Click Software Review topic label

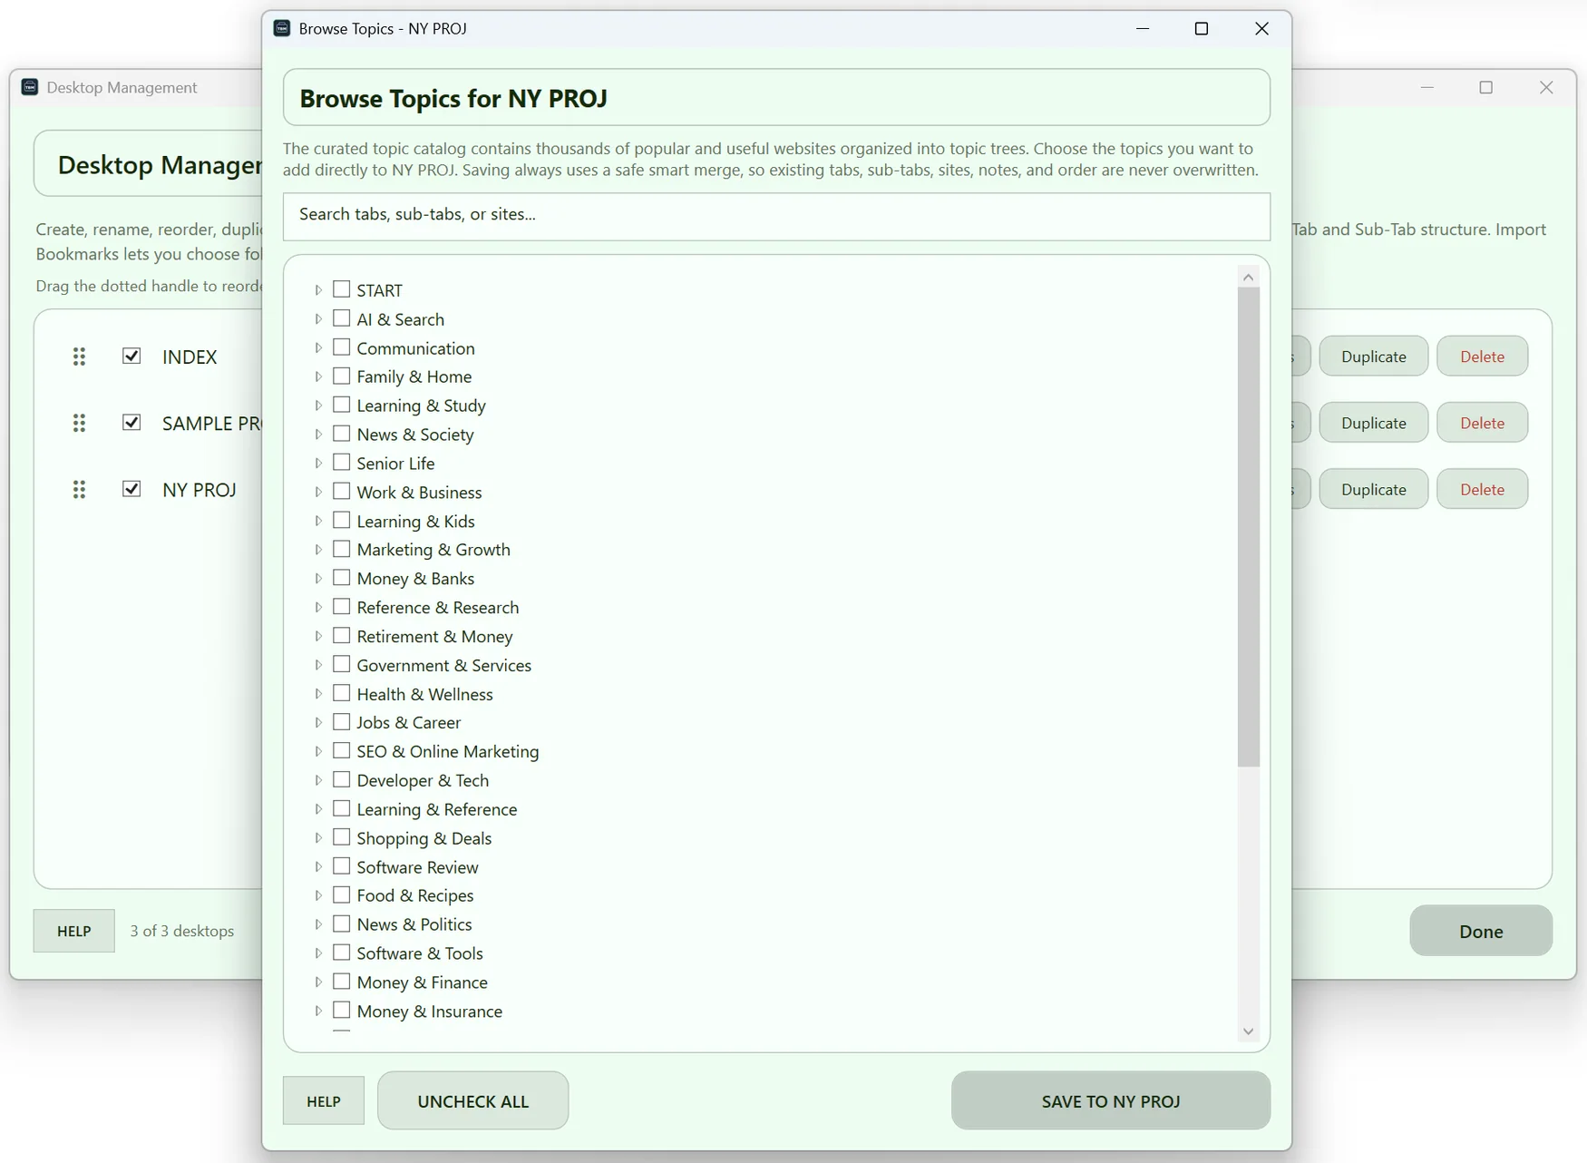417,866
